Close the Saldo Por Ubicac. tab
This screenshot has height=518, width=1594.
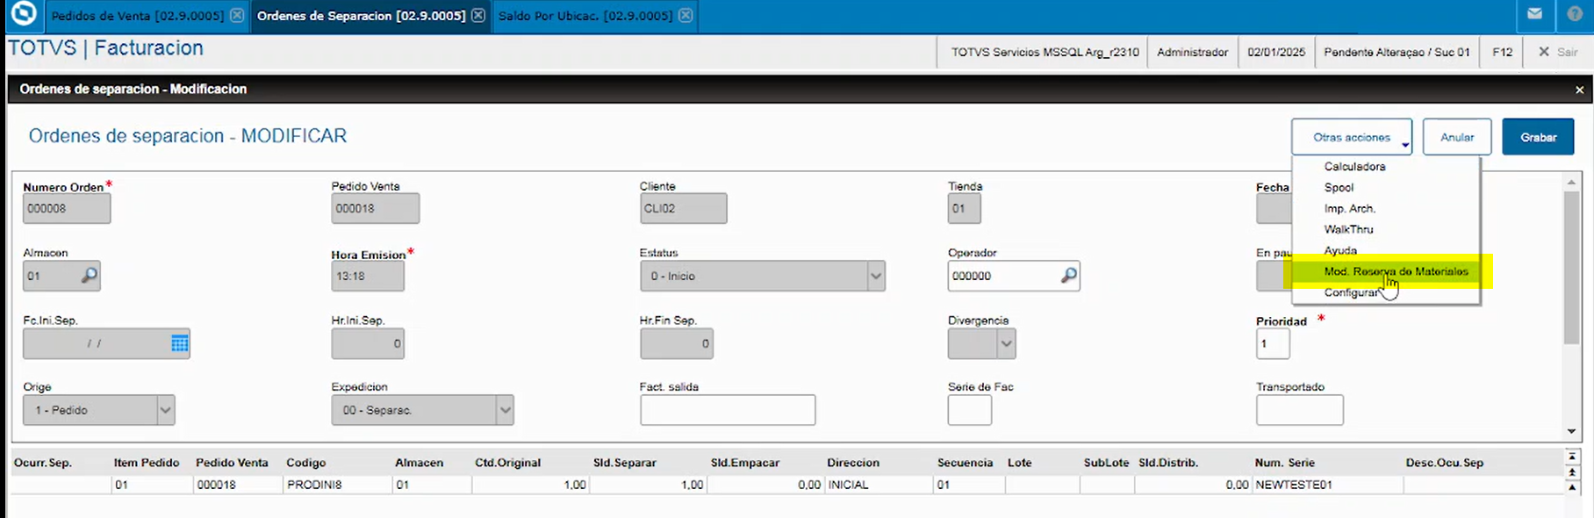point(686,15)
